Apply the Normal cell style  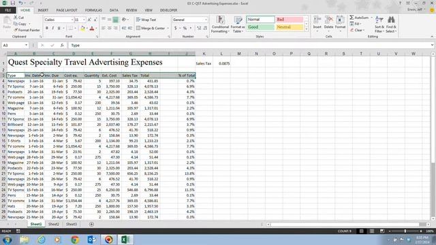[x=260, y=20]
